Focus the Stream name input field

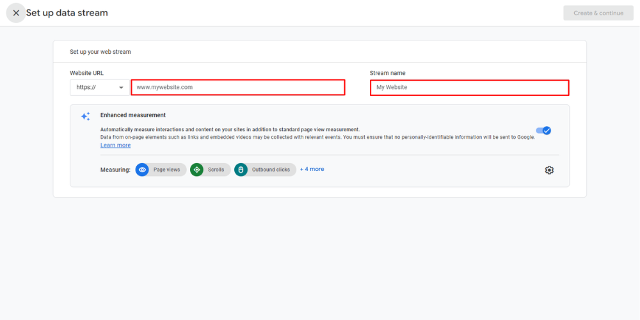click(x=469, y=87)
